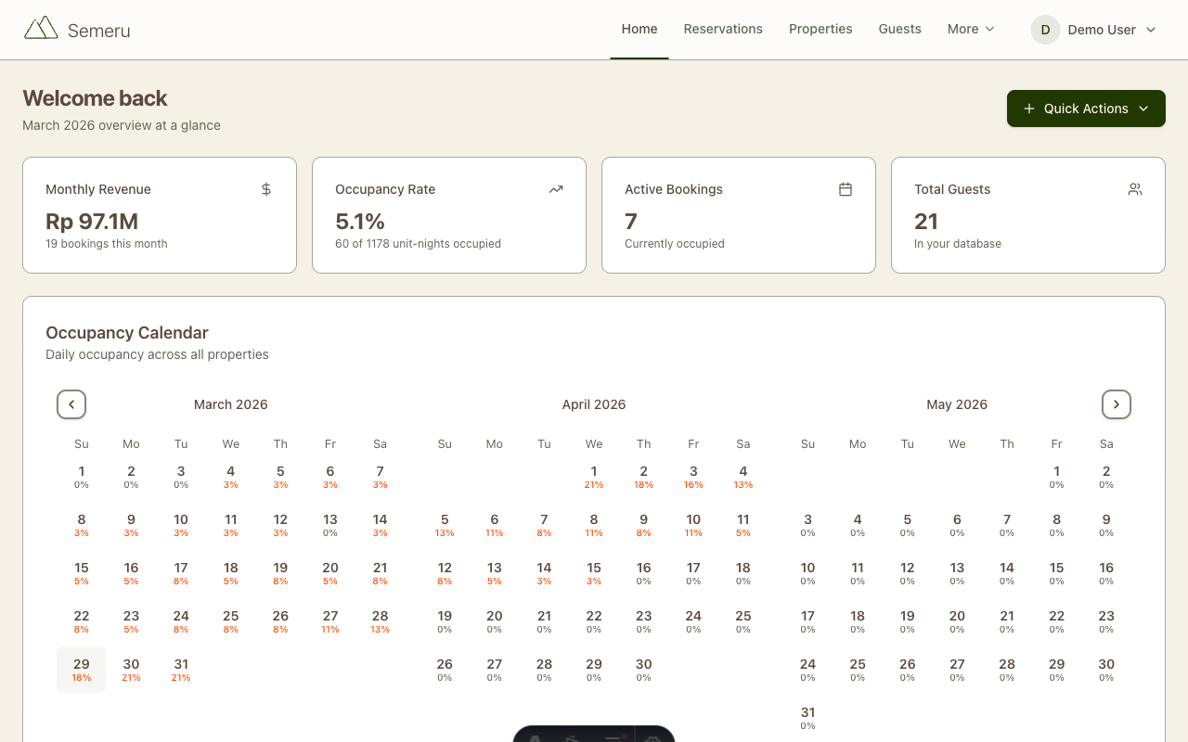
Task: Click the Welcome back heading
Action: pyautogui.click(x=95, y=98)
